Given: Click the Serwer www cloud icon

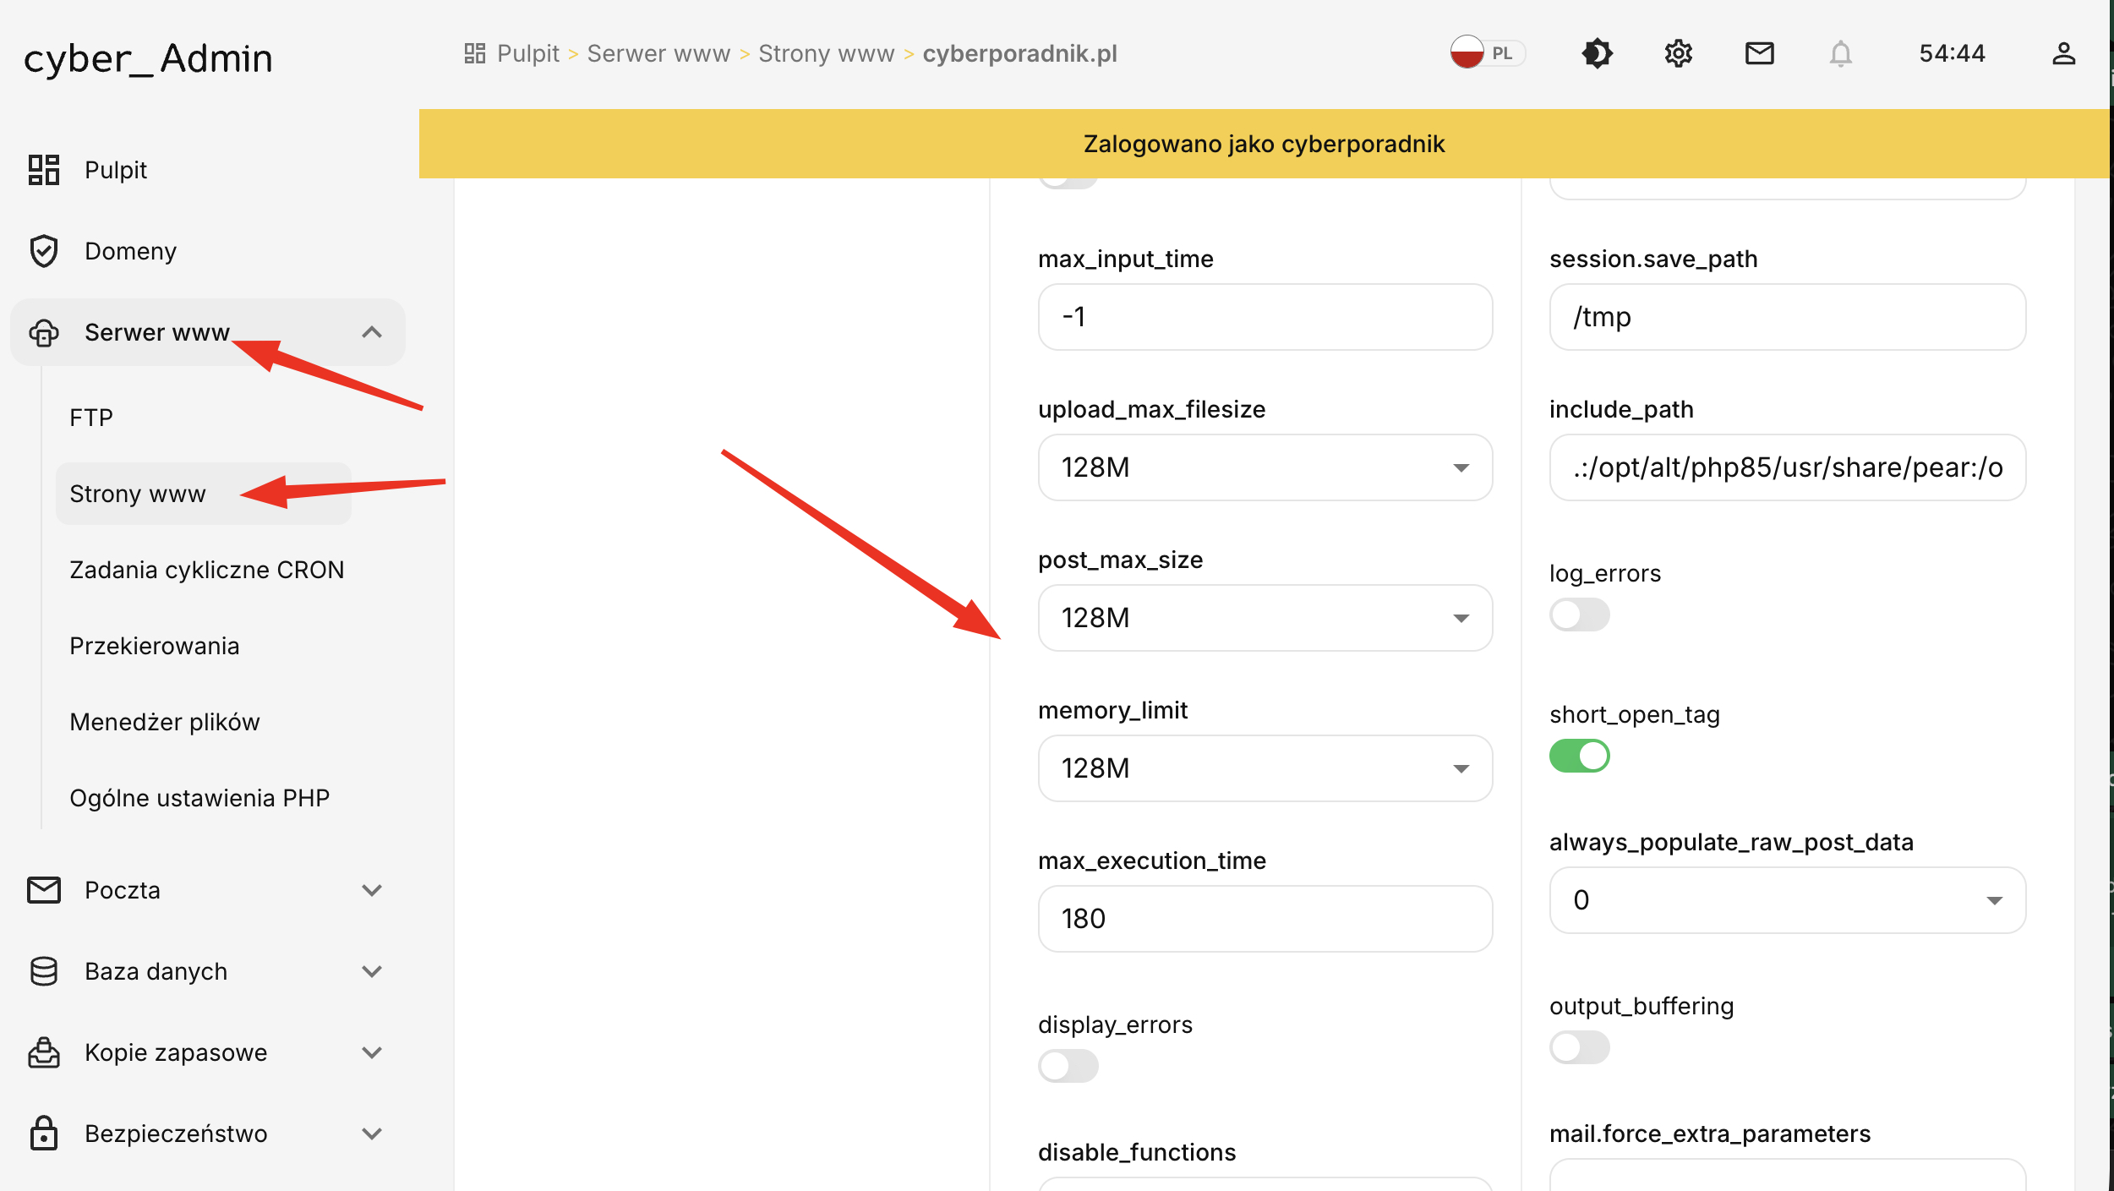Looking at the screenshot, I should [x=44, y=332].
